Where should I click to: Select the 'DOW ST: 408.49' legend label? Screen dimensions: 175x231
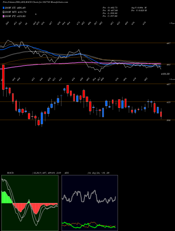pyautogui.click(x=15, y=8)
